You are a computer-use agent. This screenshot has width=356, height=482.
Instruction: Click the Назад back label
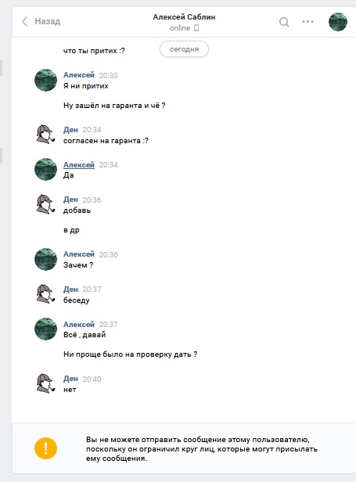pyautogui.click(x=48, y=21)
